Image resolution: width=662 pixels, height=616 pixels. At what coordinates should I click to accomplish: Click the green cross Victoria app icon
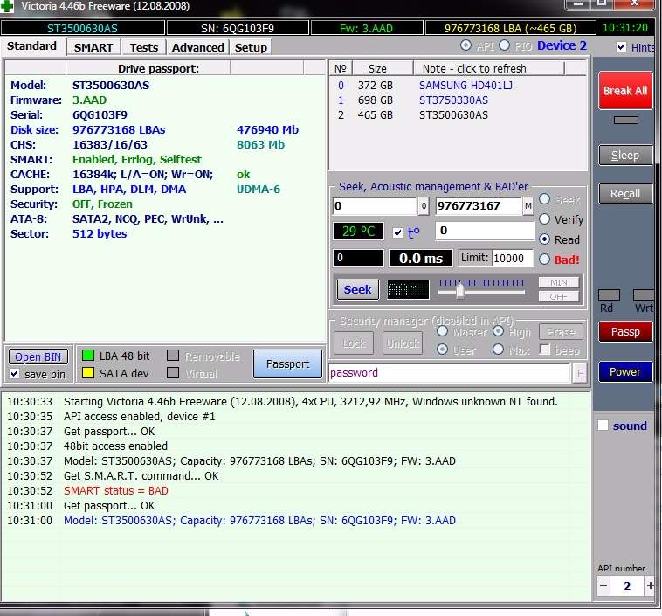click(9, 9)
